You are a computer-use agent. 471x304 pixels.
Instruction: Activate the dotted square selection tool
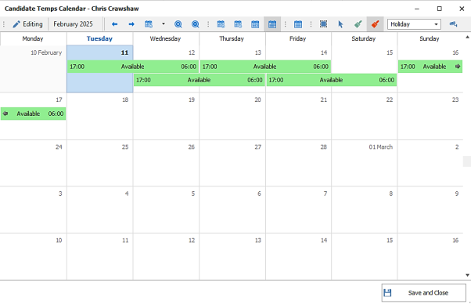pyautogui.click(x=323, y=24)
